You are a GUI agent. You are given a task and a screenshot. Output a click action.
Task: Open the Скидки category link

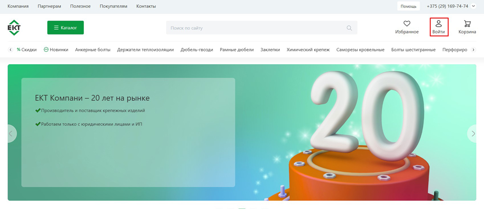click(26, 49)
